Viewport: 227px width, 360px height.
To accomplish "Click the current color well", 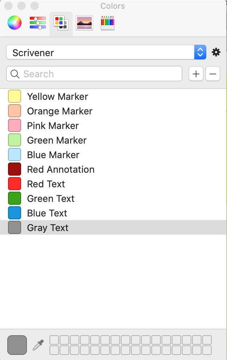I will (16, 345).
